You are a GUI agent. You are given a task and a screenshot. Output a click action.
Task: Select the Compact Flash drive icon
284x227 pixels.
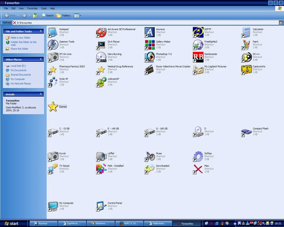(246, 132)
